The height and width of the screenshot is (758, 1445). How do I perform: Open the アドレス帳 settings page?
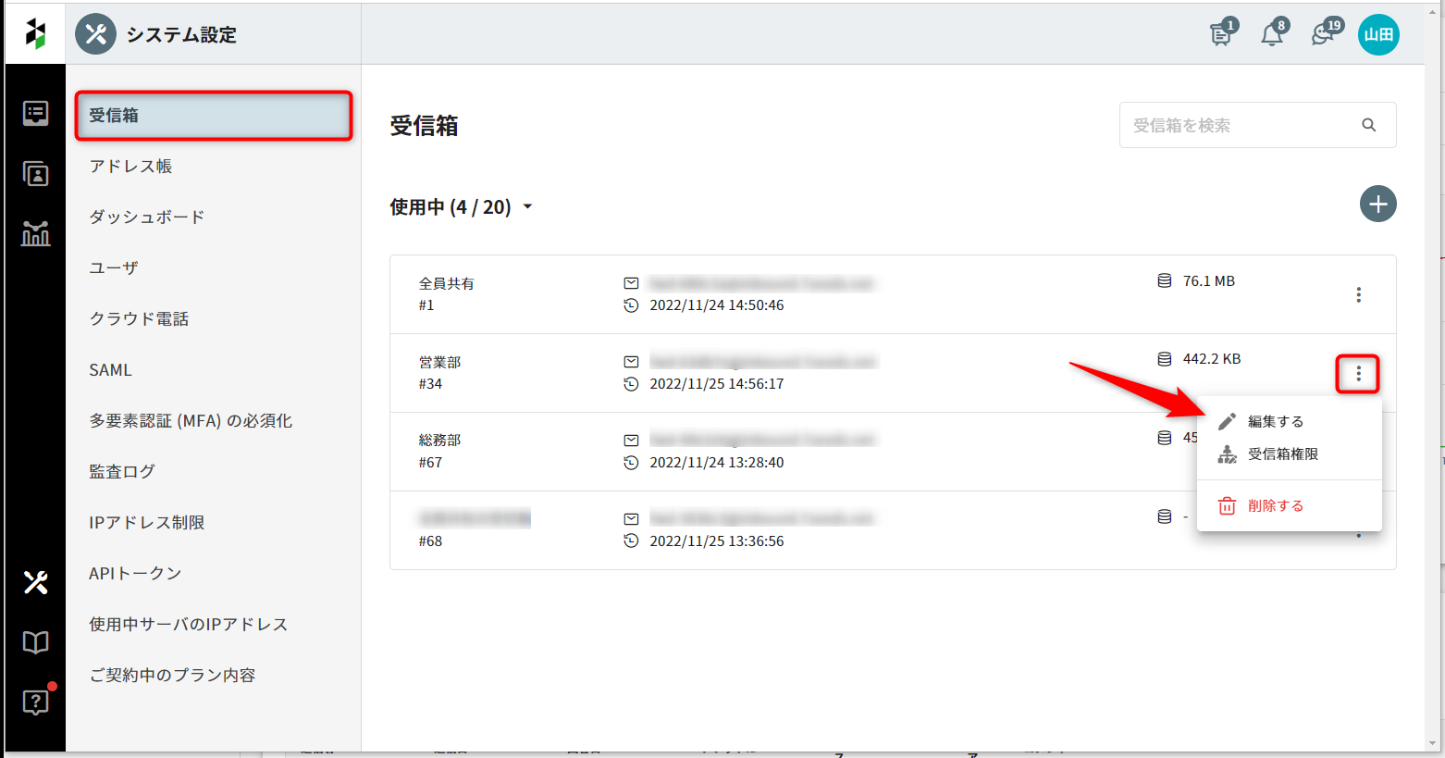point(130,167)
